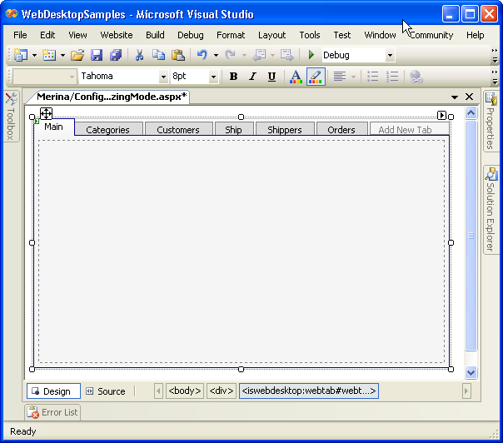Open the Website menu
This screenshot has width=503, height=443.
[116, 35]
